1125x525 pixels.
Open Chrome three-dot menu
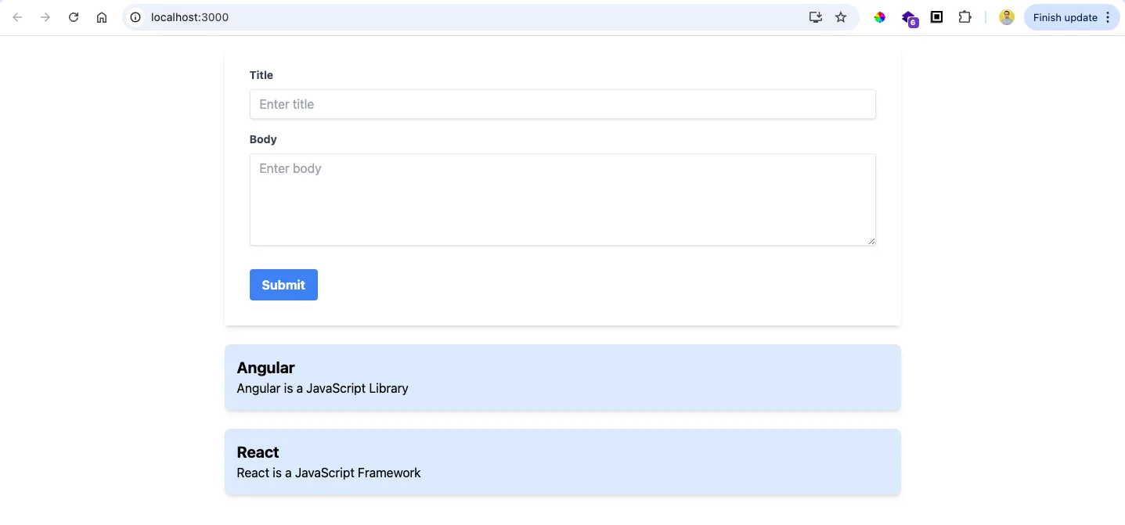pyautogui.click(x=1108, y=17)
